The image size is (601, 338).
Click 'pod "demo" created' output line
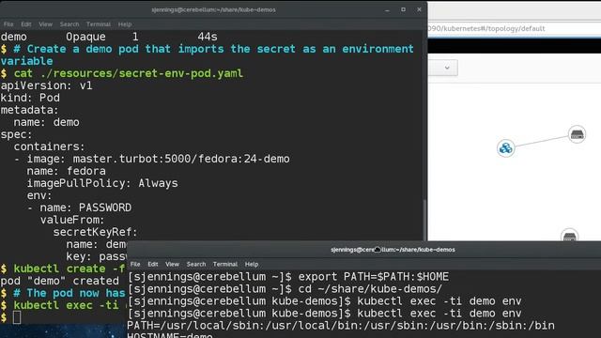pyautogui.click(x=60, y=281)
